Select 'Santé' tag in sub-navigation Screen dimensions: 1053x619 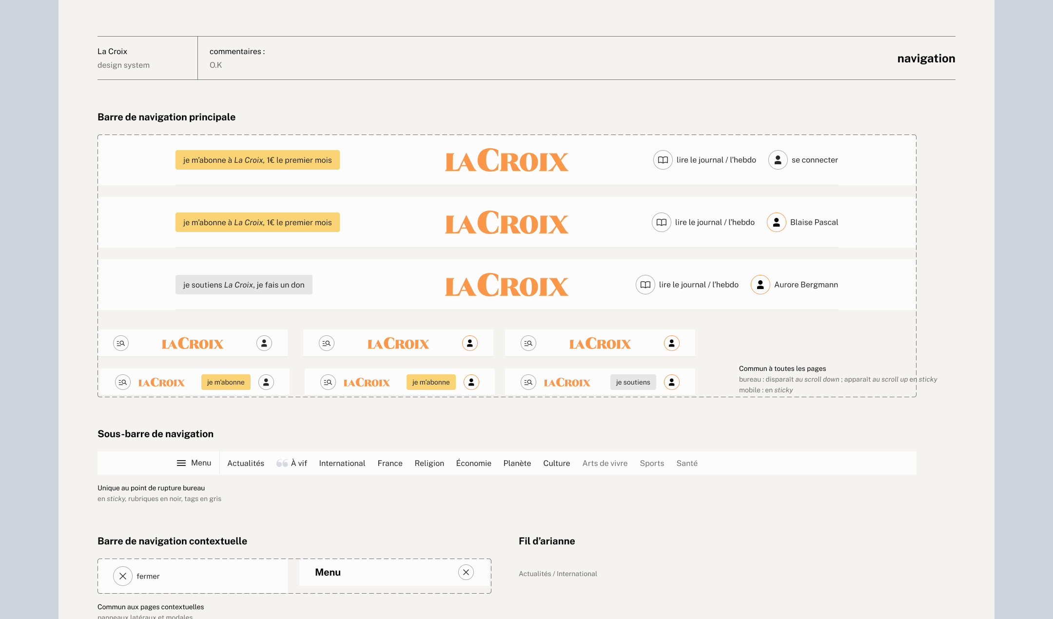pyautogui.click(x=687, y=463)
